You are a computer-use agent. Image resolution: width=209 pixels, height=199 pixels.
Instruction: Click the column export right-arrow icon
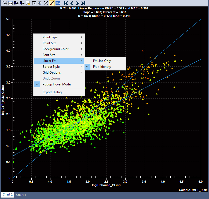coord(16,3)
